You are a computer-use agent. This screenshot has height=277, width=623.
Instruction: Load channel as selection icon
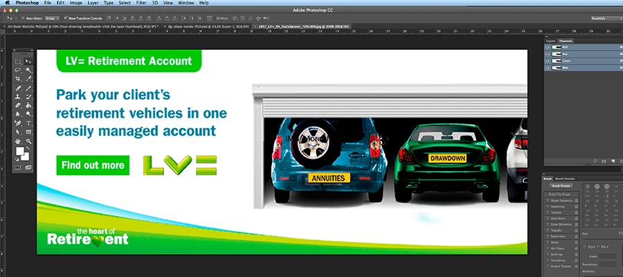[595, 161]
